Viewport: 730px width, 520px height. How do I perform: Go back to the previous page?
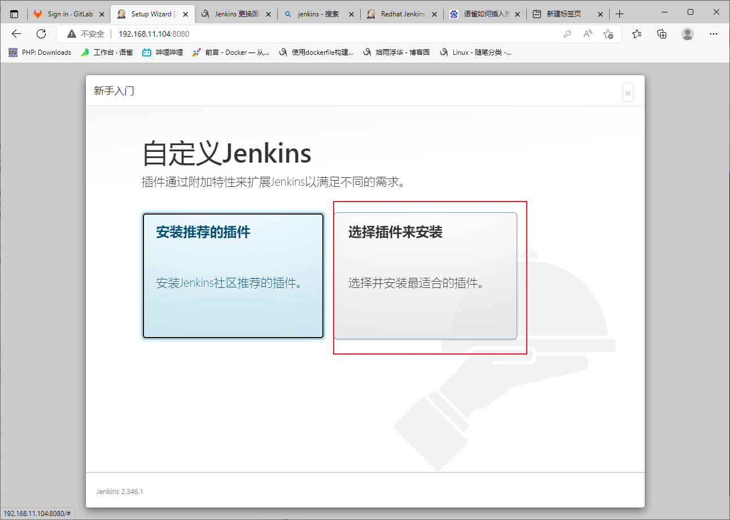16,34
